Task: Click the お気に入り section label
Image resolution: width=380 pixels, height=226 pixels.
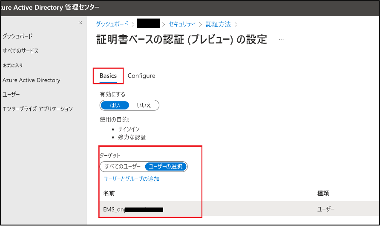Action: [x=12, y=66]
